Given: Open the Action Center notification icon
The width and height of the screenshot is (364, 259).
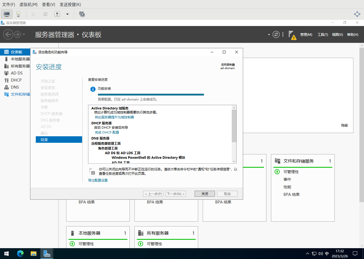Looking at the screenshot, I should pyautogui.click(x=355, y=254).
